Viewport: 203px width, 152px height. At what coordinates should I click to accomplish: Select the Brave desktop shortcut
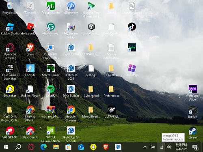pos(30,47)
